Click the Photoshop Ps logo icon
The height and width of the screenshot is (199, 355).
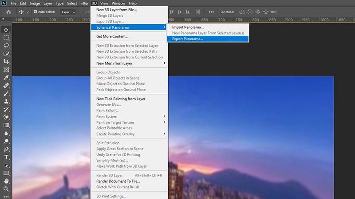point(4,3)
